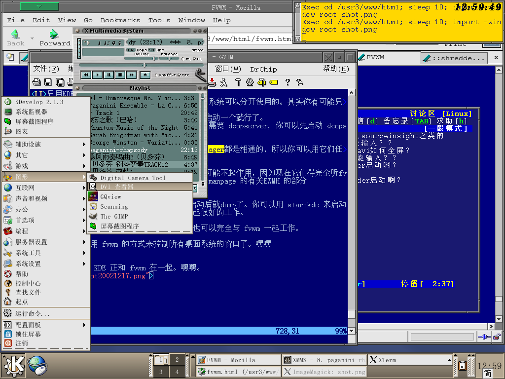This screenshot has width=505, height=379.
Task: Open the Bookmarks menu in Mozilla
Action: pyautogui.click(x=120, y=20)
